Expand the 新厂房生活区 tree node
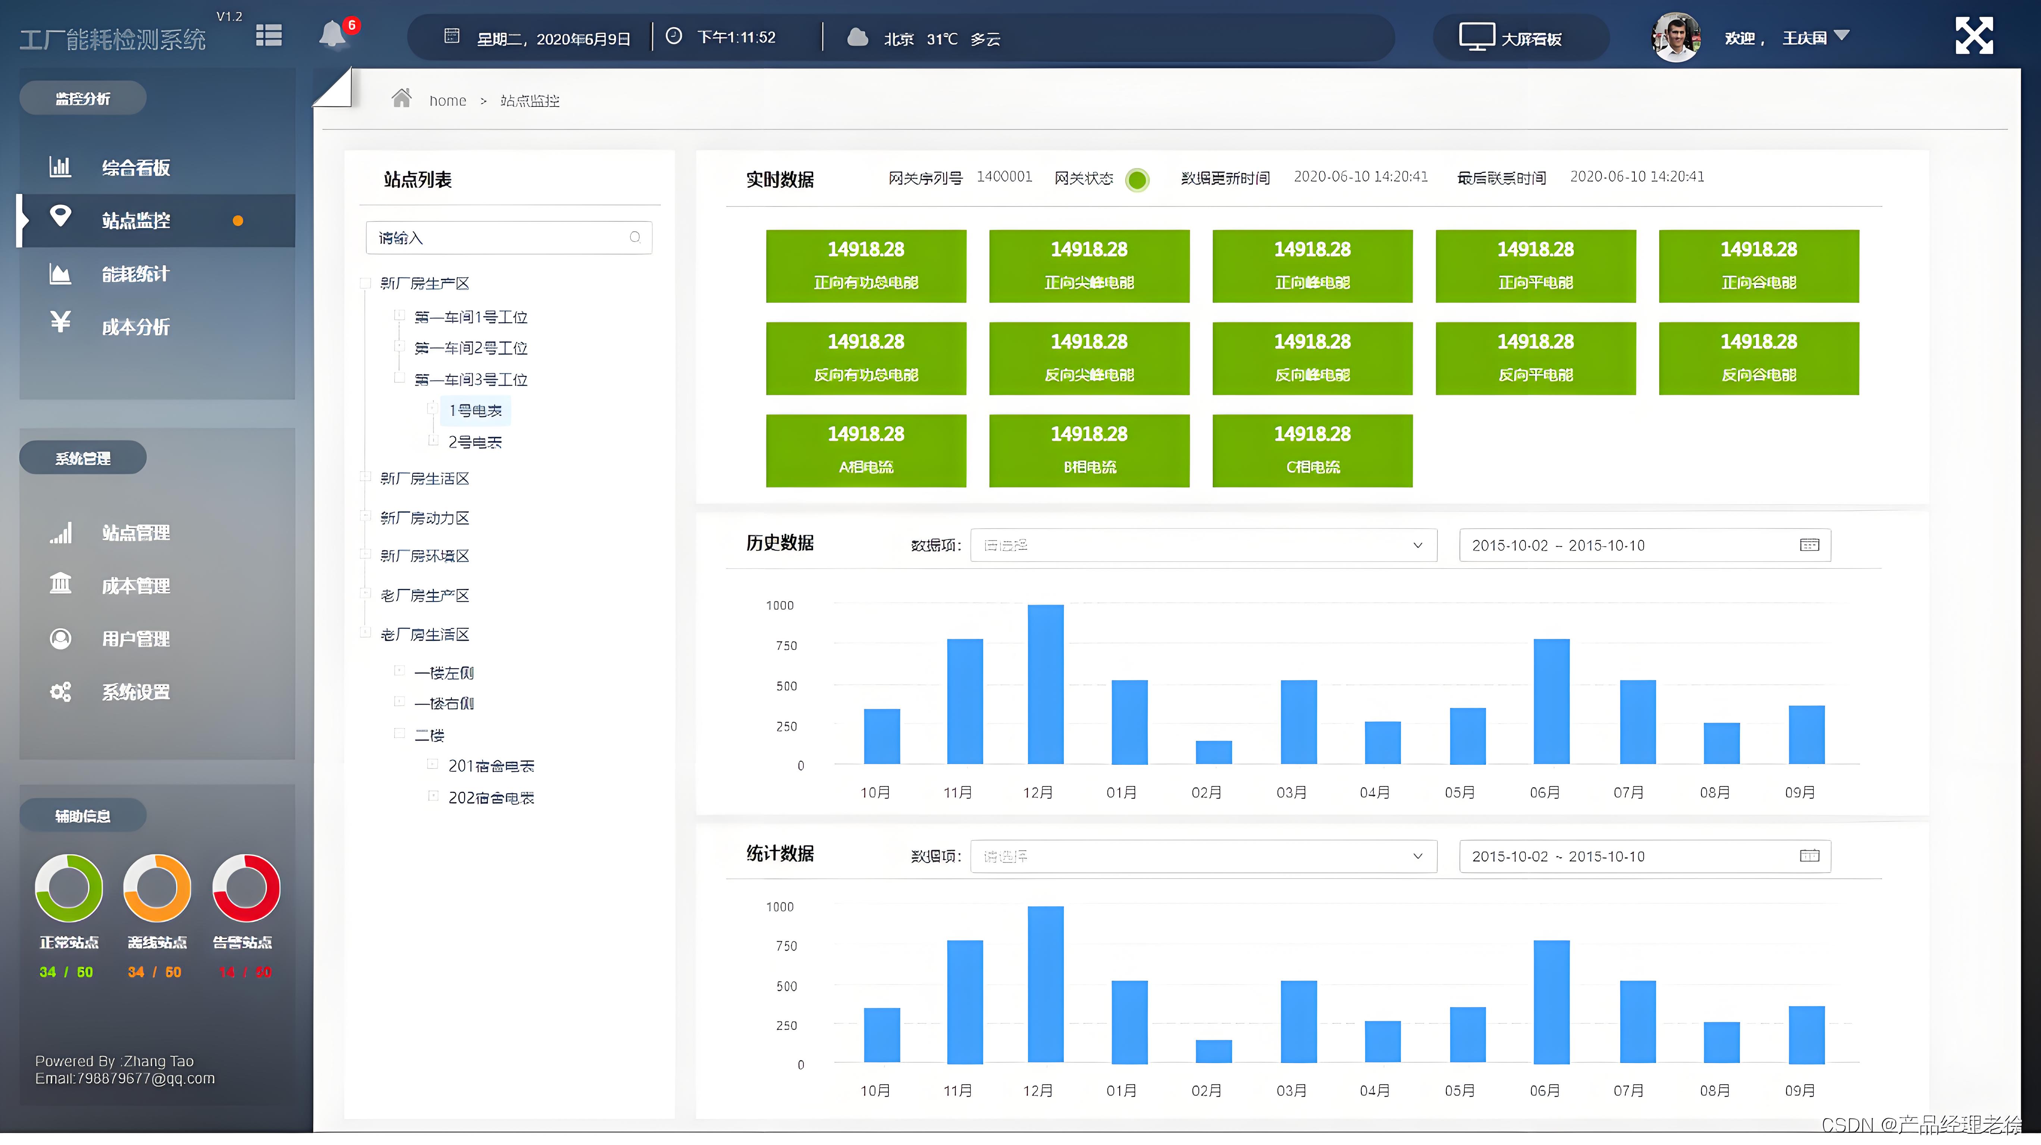2041x1145 pixels. click(365, 477)
